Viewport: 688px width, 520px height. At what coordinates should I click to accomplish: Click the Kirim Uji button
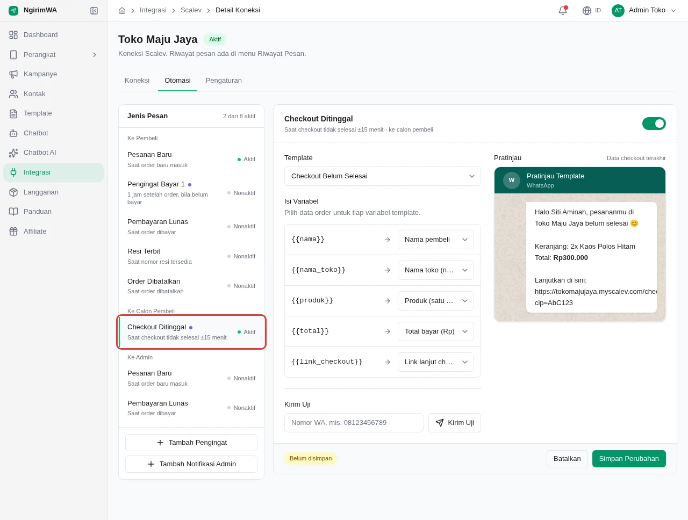pyautogui.click(x=455, y=423)
